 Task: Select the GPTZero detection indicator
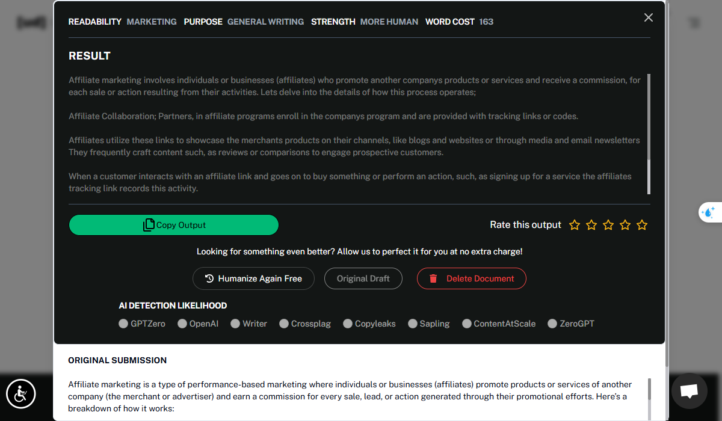pyautogui.click(x=124, y=324)
